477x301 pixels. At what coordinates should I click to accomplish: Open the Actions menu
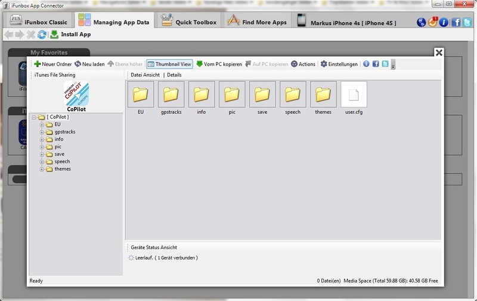pos(303,64)
